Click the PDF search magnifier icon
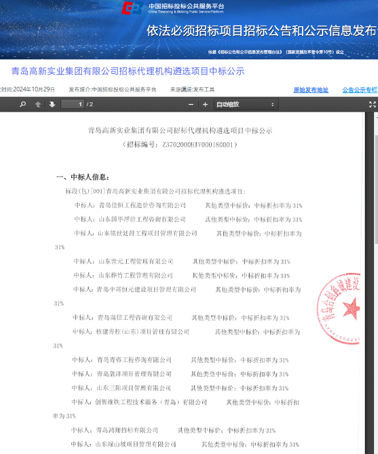 (23, 105)
